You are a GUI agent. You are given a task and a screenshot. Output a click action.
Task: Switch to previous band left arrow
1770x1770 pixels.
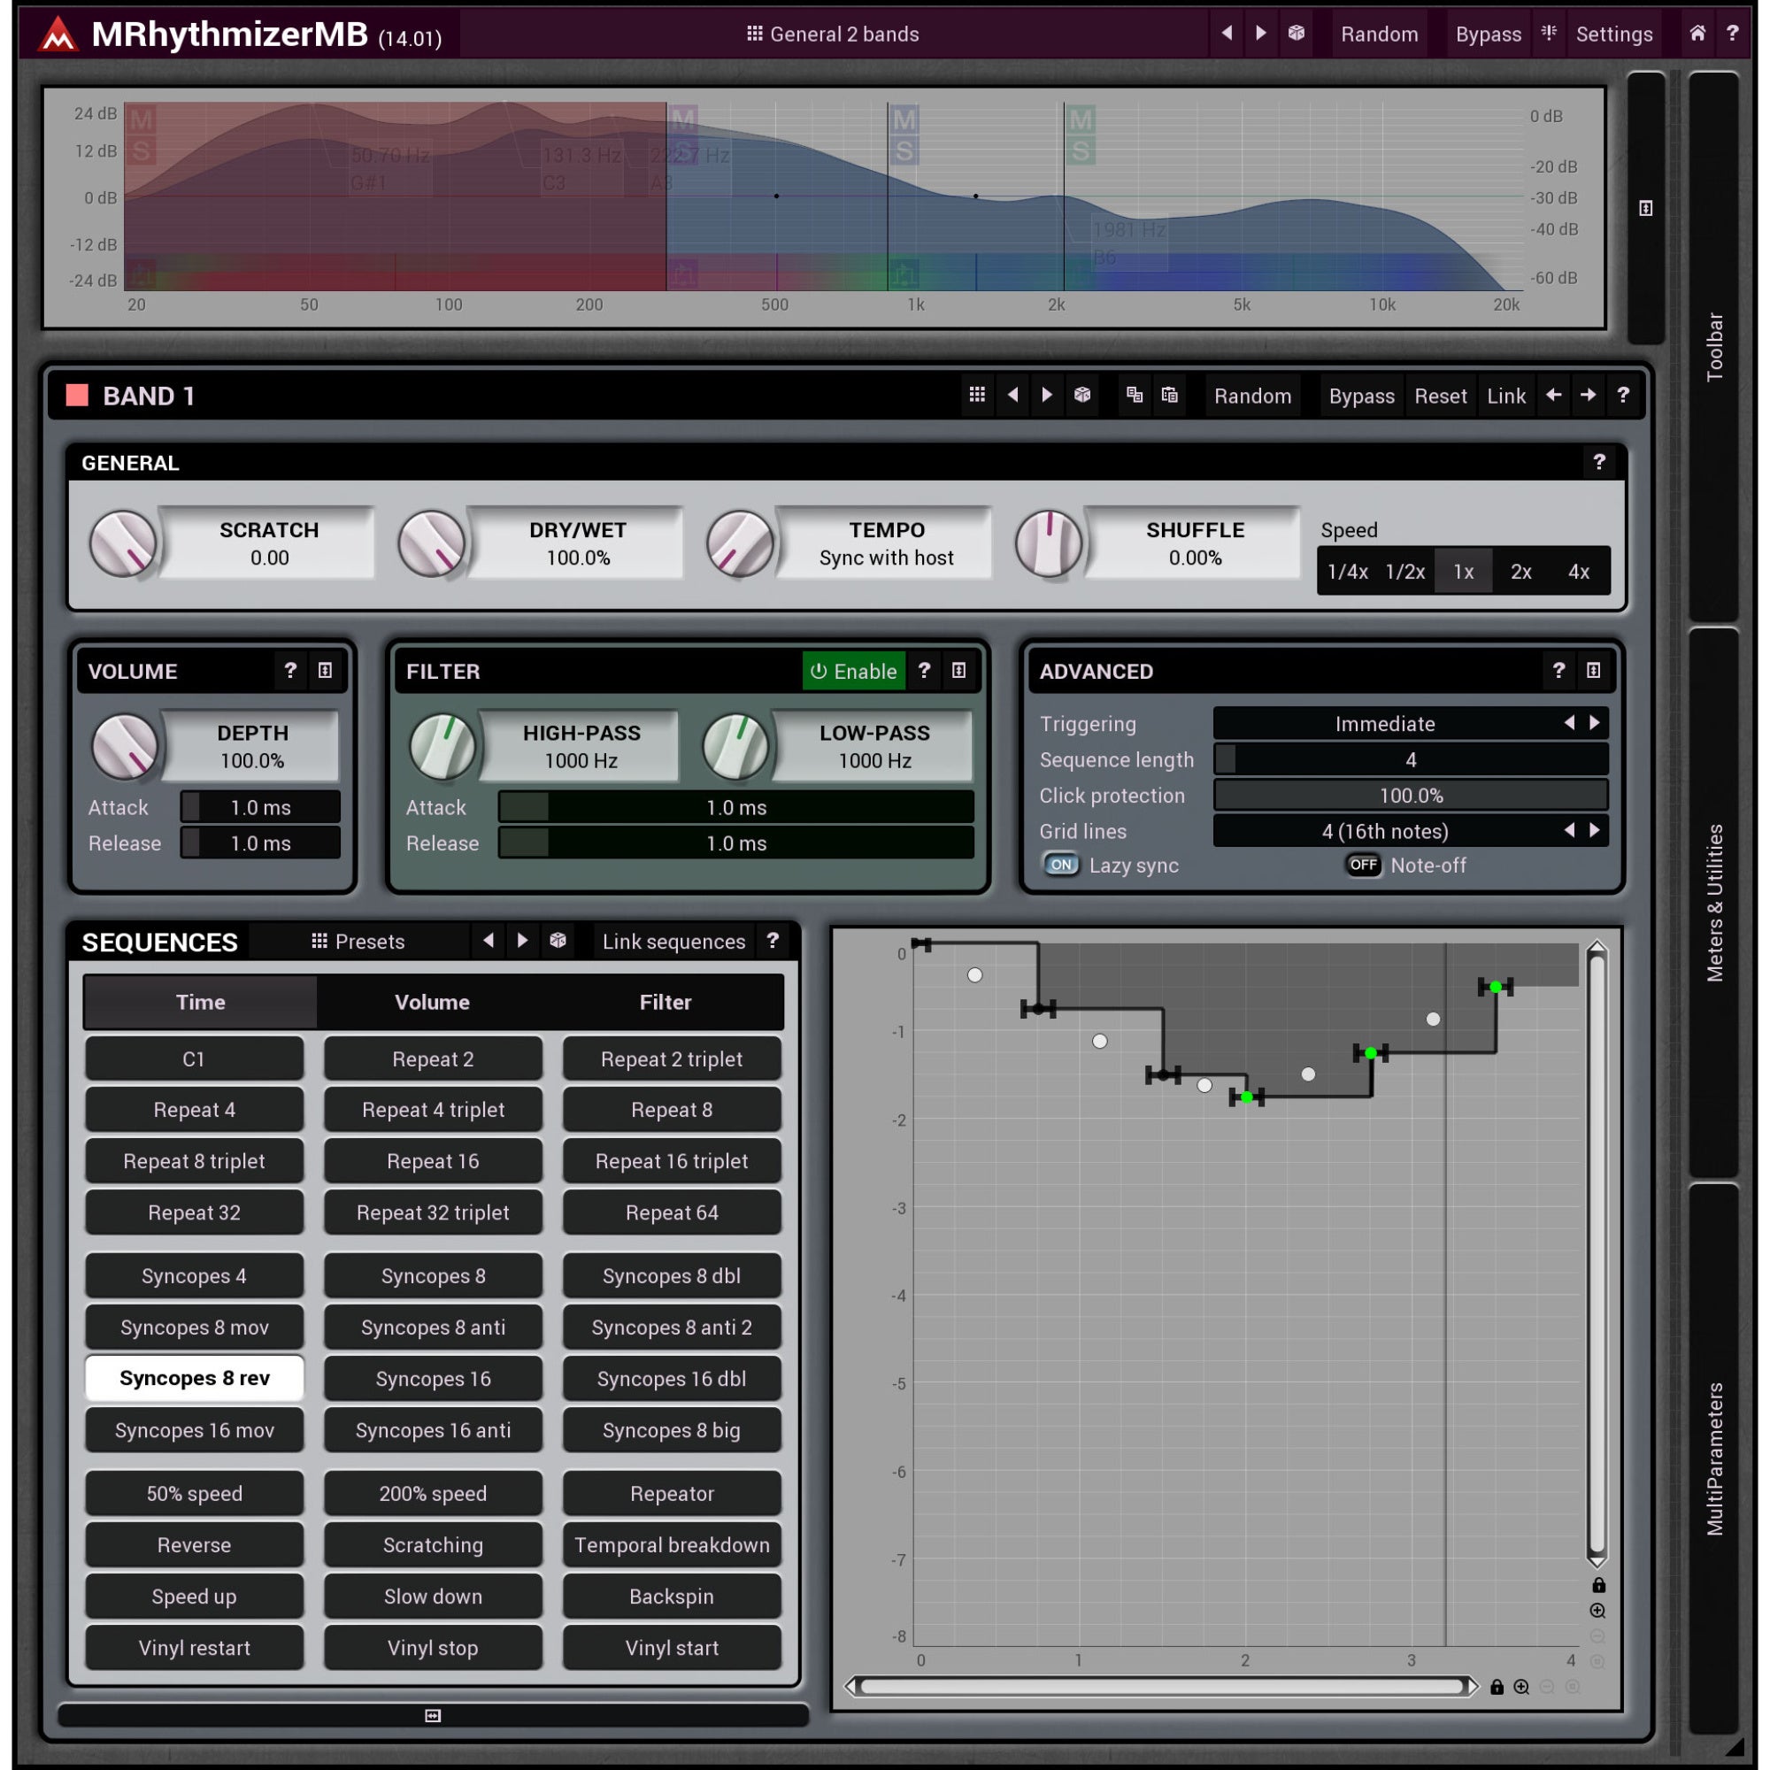pos(1554,395)
